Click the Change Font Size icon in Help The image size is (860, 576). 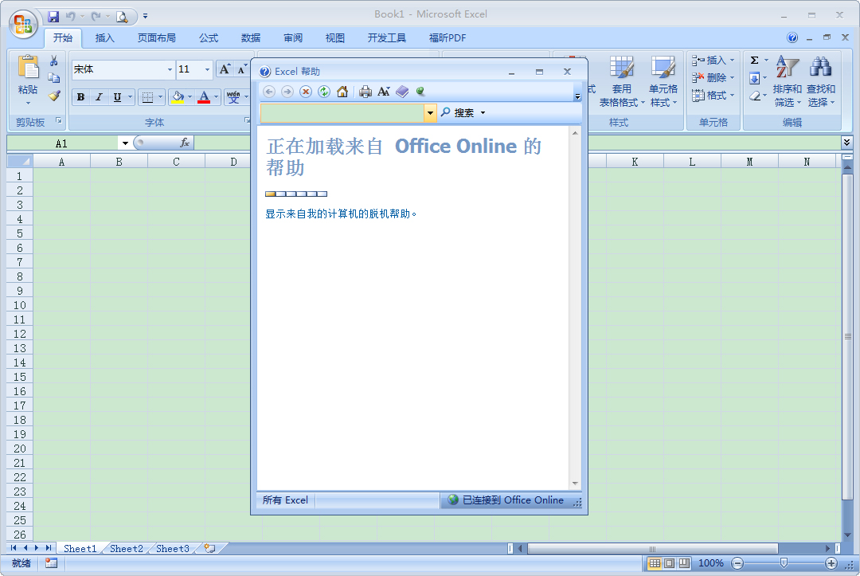point(384,91)
